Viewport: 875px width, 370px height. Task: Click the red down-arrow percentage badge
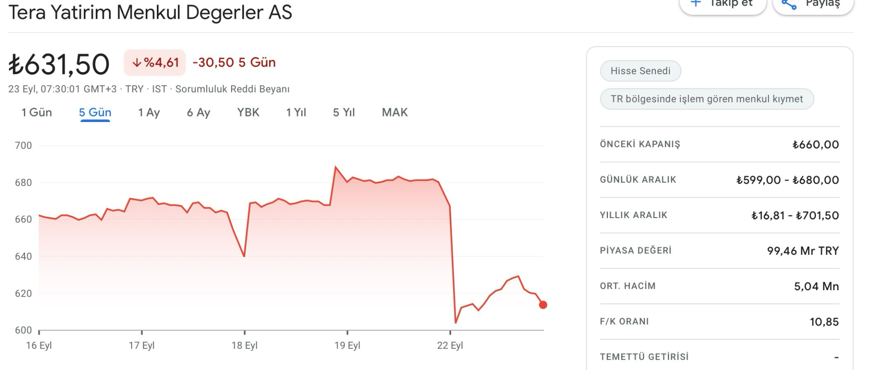pyautogui.click(x=155, y=63)
